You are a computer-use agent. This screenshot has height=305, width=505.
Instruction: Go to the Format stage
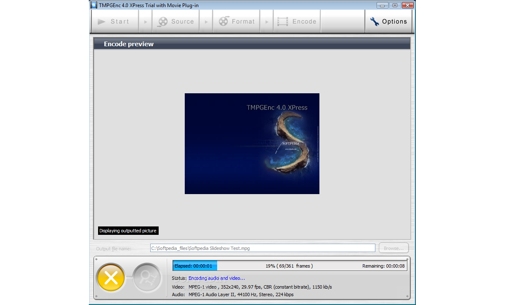coord(237,21)
